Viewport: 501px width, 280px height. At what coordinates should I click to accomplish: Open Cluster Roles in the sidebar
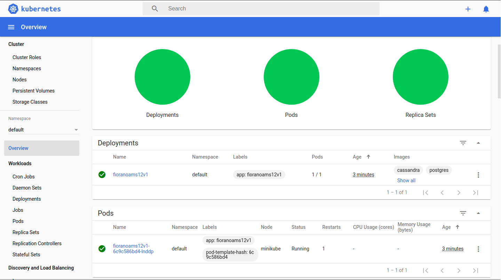(x=27, y=57)
